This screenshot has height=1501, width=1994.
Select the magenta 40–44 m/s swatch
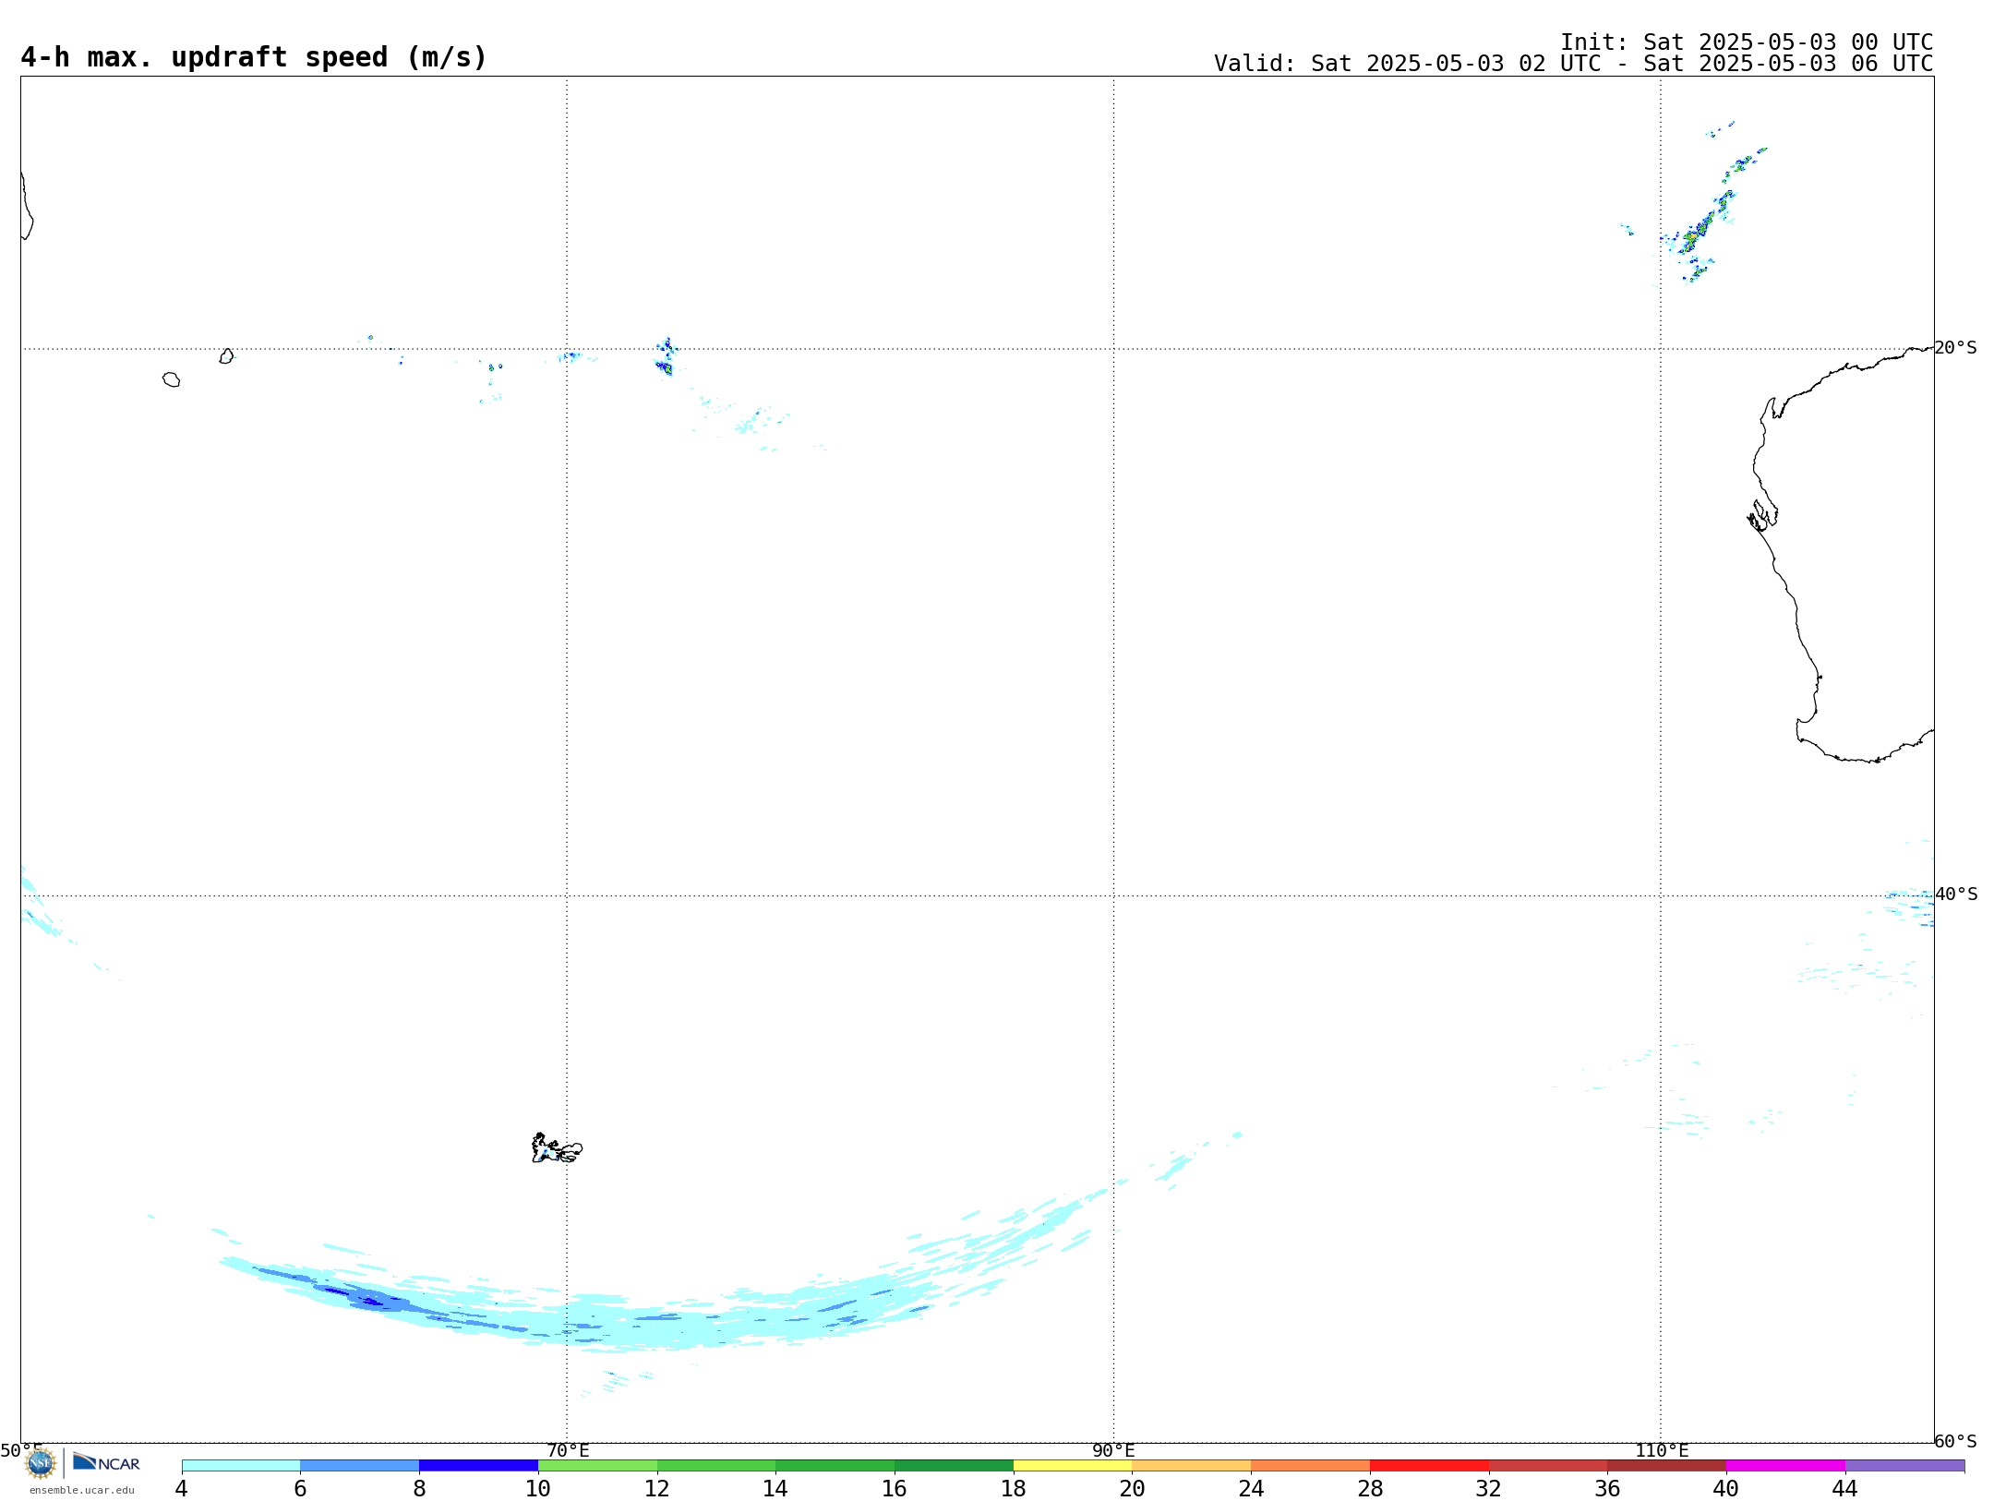[x=1786, y=1466]
